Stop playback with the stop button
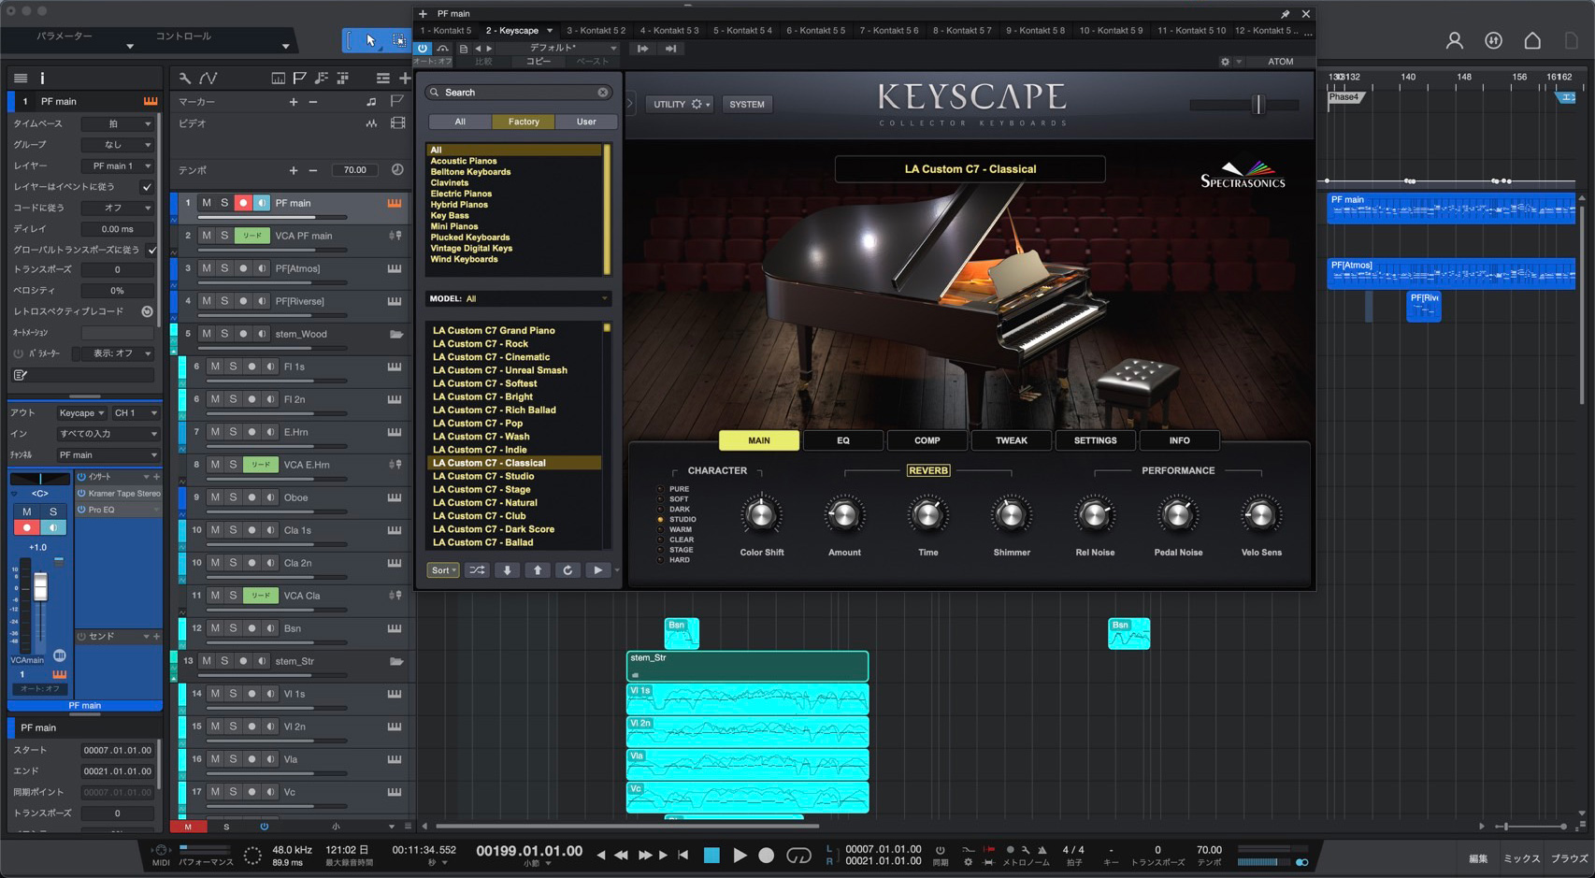Screen dimensions: 1595x878 (711, 855)
